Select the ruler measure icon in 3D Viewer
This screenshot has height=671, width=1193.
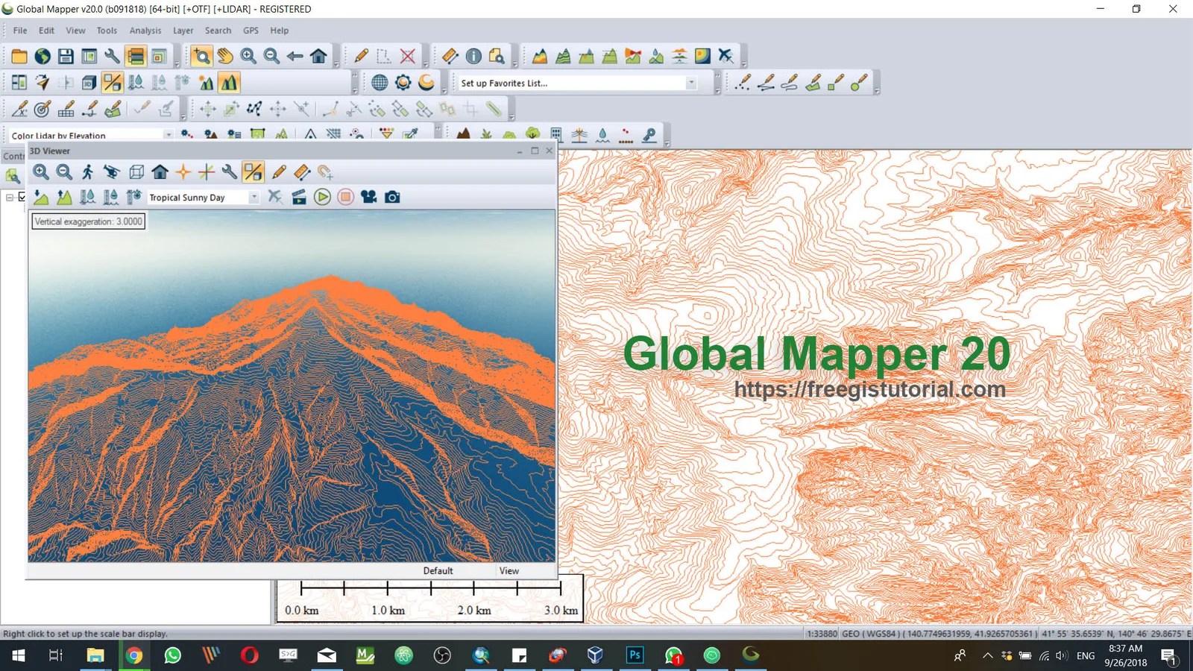[302, 172]
